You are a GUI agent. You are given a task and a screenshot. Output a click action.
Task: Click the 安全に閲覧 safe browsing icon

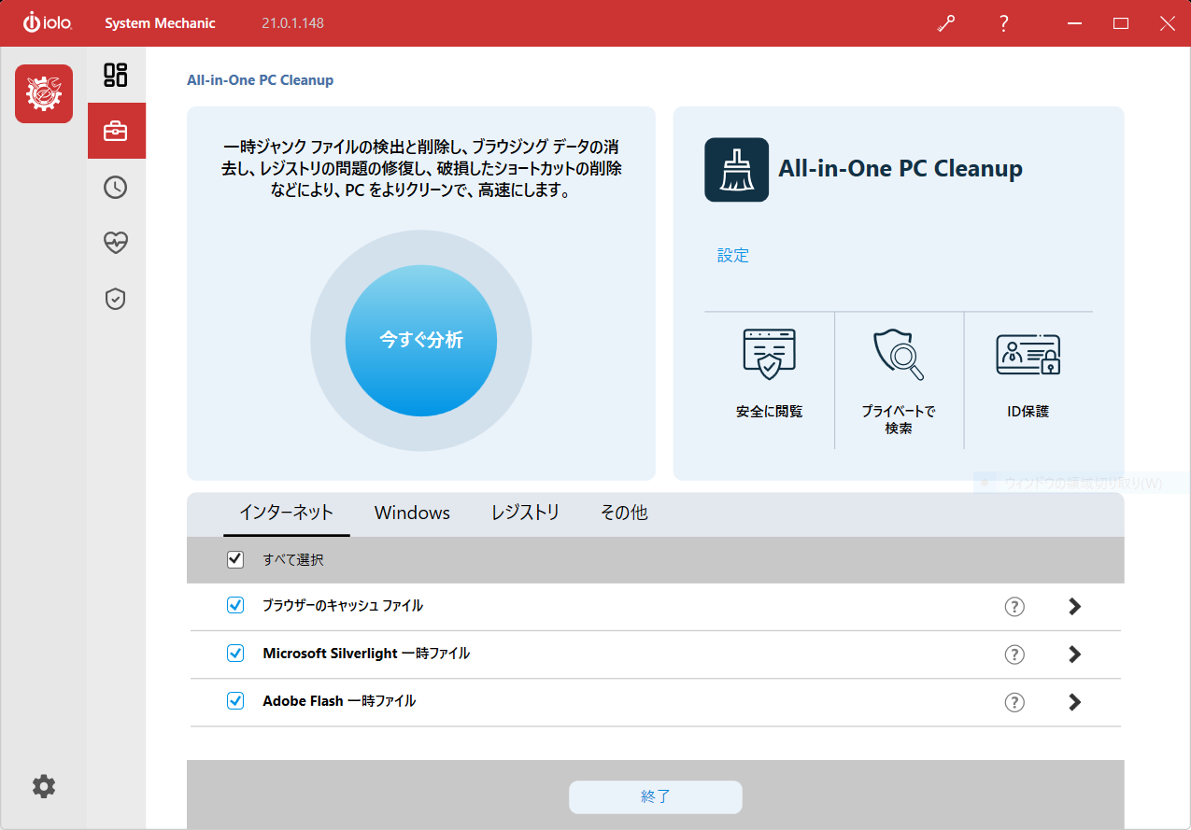(769, 355)
